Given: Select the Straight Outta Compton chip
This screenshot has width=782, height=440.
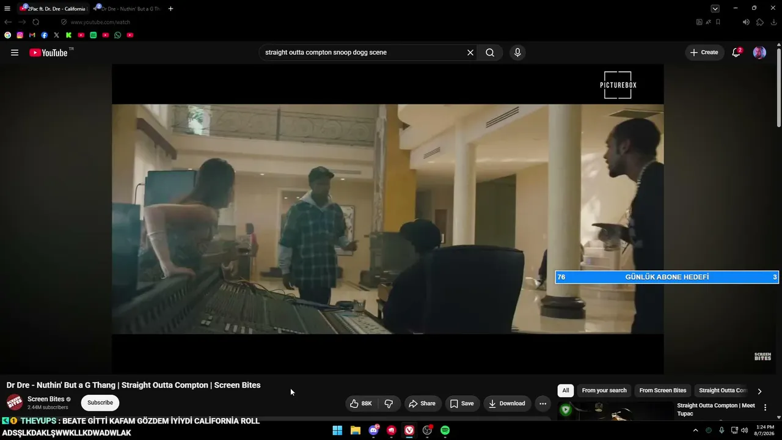Looking at the screenshot, I should [x=723, y=391].
